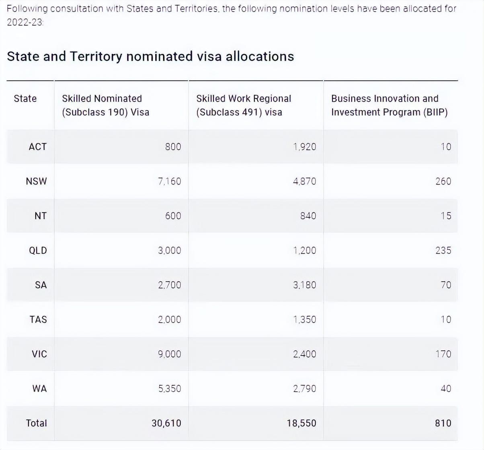This screenshot has width=484, height=450.
Task: Select the Skilled Work Regional (Subclass 491) header
Action: click(x=244, y=105)
